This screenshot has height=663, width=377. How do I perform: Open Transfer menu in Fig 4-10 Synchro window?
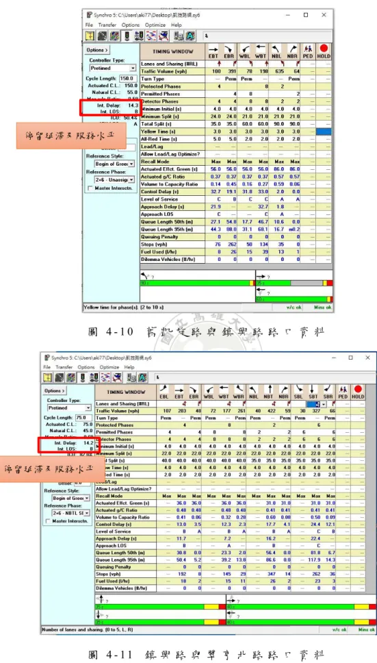(x=107, y=25)
